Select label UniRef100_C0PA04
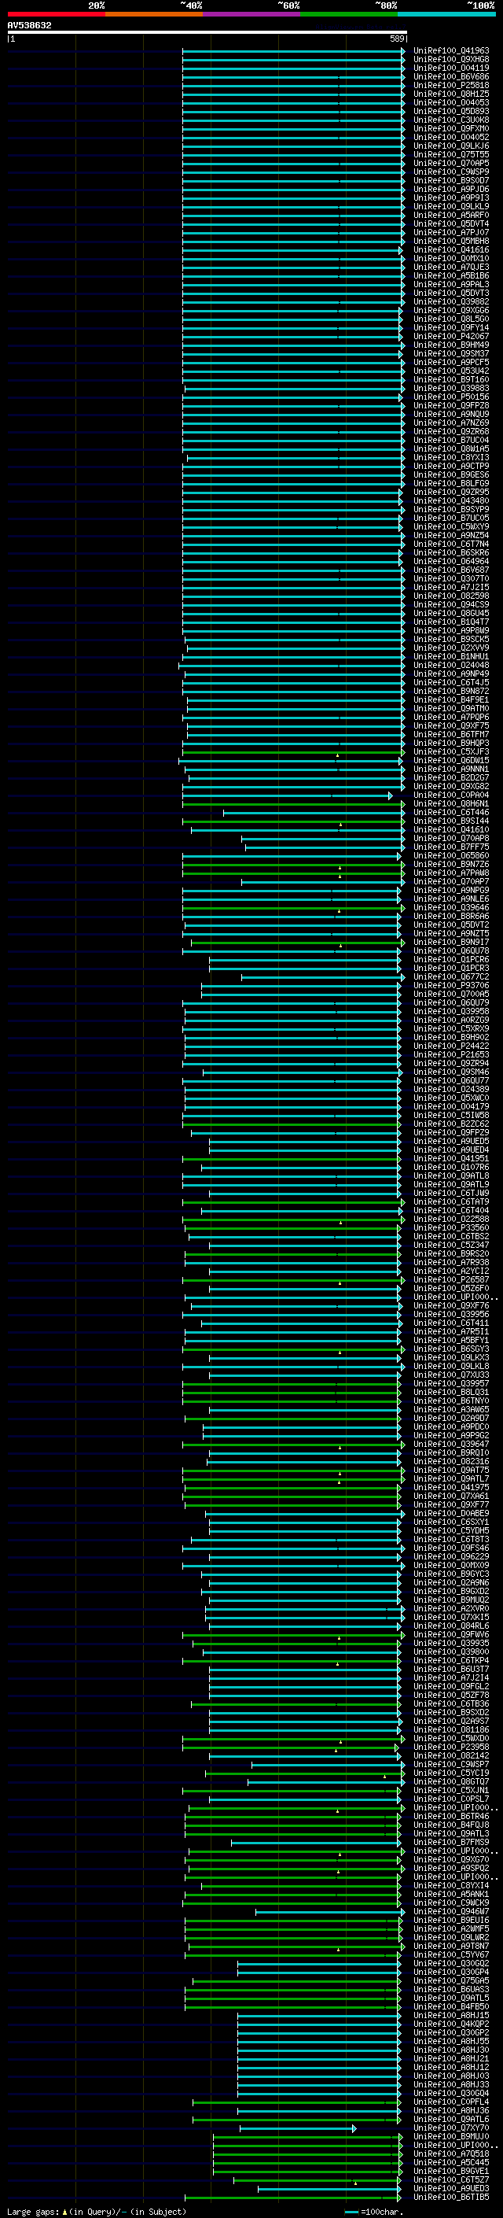Image resolution: width=503 pixels, height=2218 pixels. pyautogui.click(x=450, y=795)
